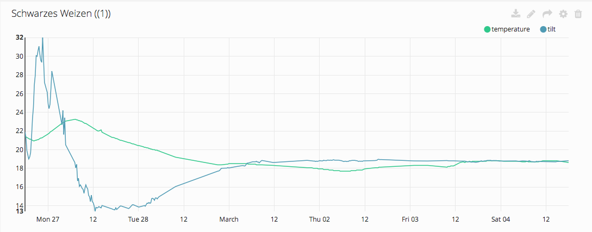Select the Sat 04 x-axis label
Image resolution: width=592 pixels, height=232 pixels.
tap(501, 220)
